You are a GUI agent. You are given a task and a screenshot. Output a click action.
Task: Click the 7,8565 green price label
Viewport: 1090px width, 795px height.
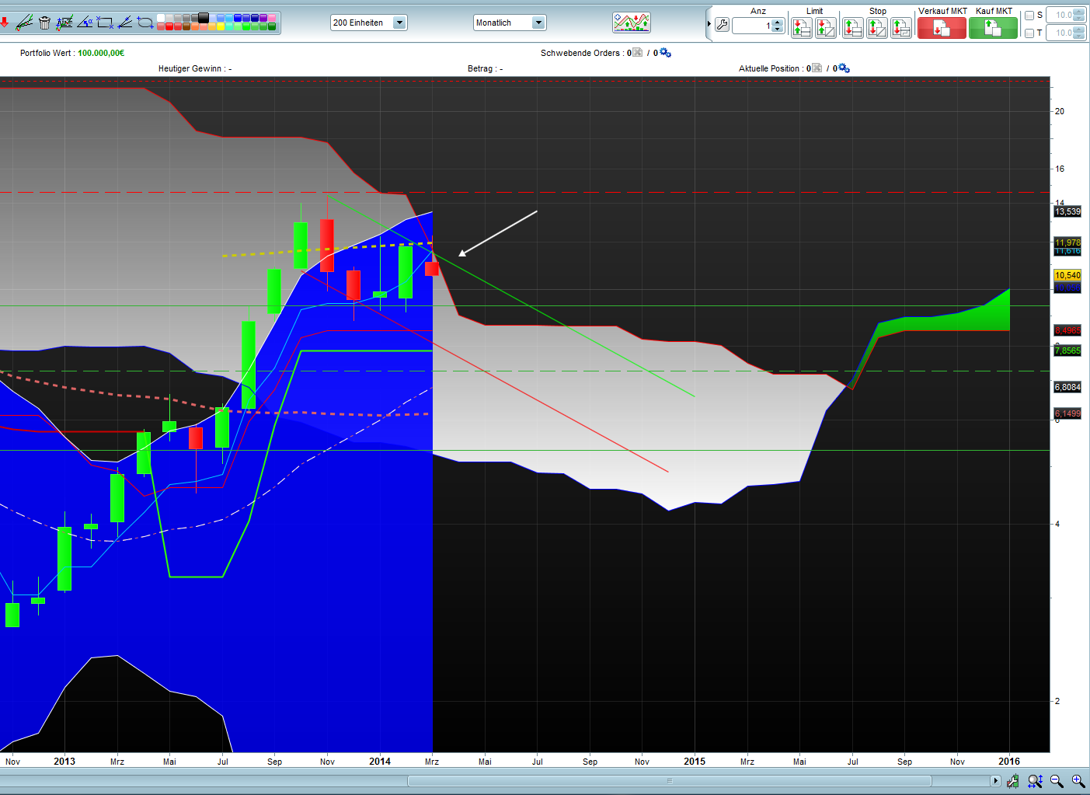tap(1067, 350)
